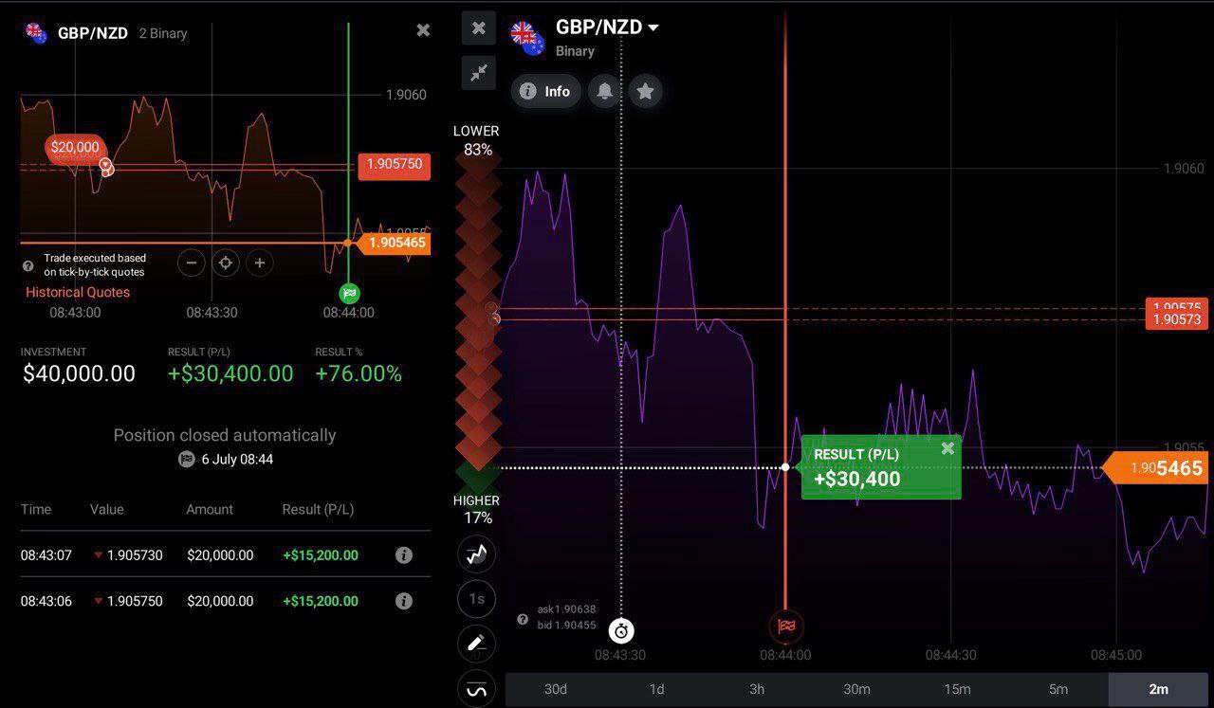
Task: Select the 2m timeframe tab
Action: 1158,689
